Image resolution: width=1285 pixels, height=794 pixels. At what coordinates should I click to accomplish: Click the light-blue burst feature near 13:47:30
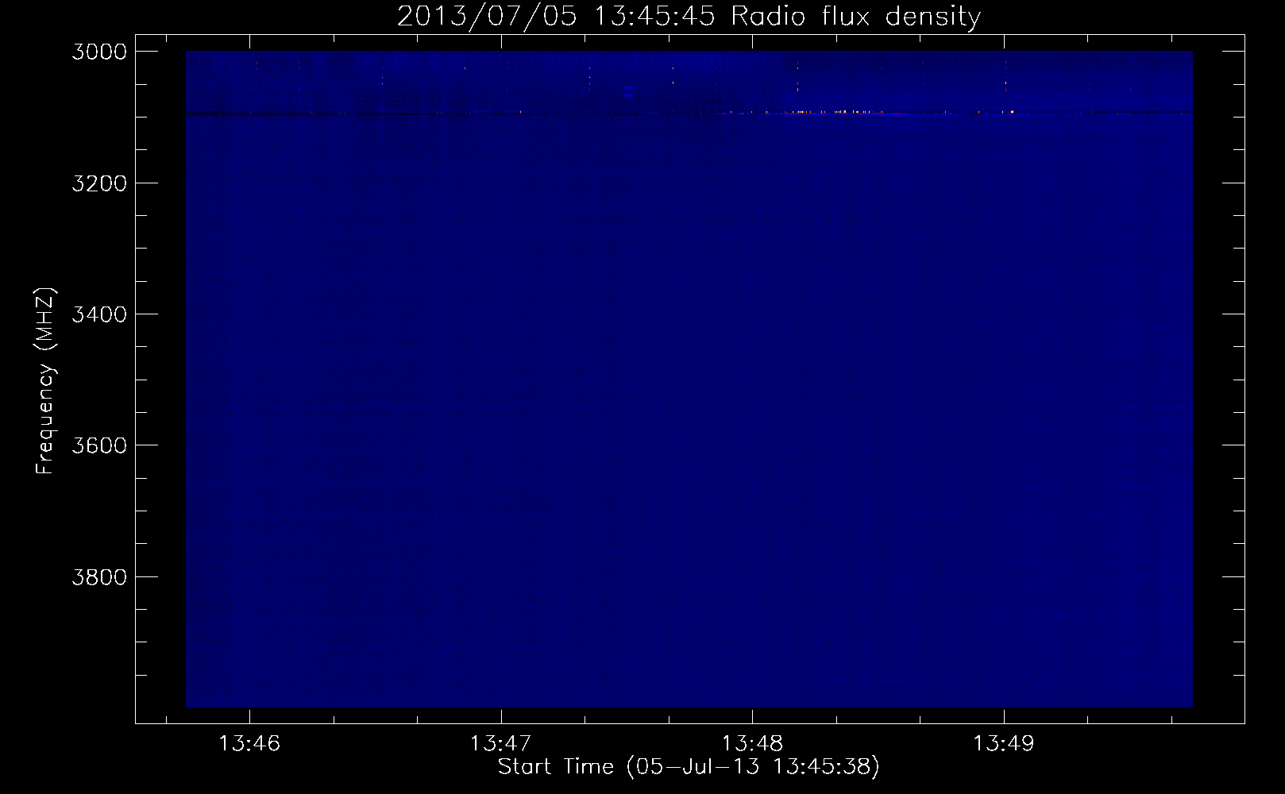point(628,92)
